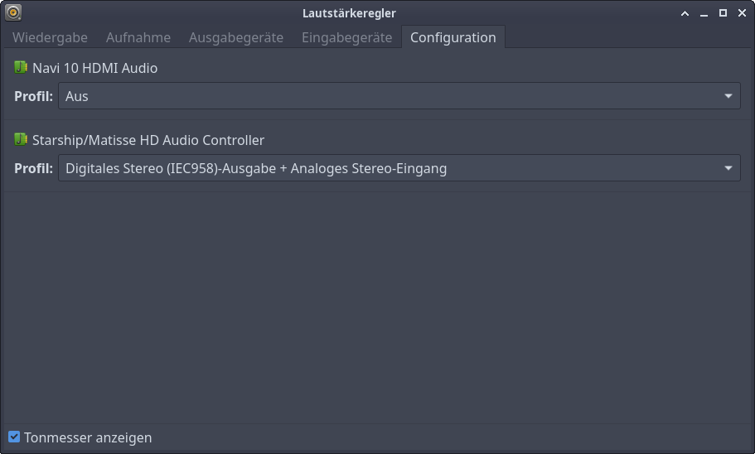This screenshot has height=454, width=755.
Task: Open the Navi 10 profile dropdown showing Aus
Action: coord(399,96)
